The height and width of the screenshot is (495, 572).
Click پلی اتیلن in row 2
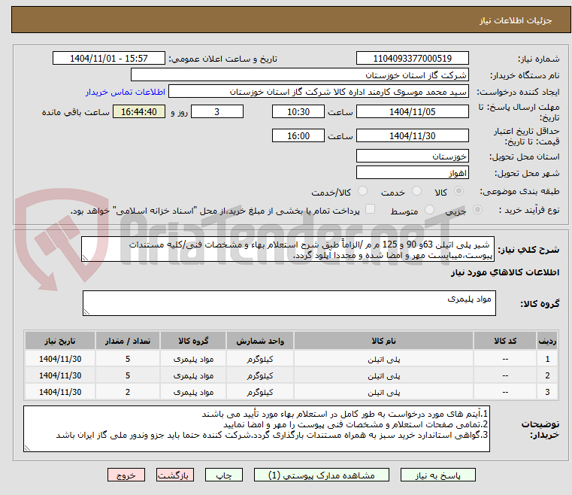point(383,376)
